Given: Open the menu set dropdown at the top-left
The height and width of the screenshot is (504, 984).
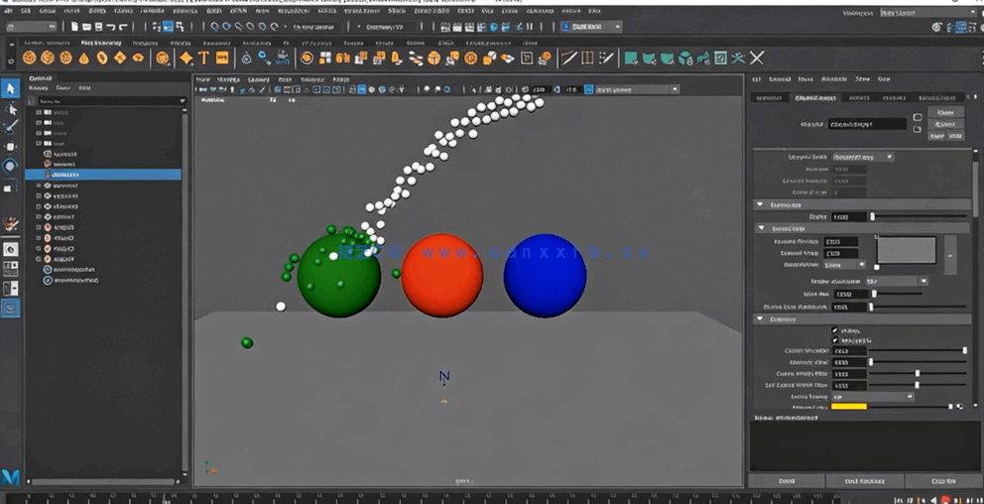Looking at the screenshot, I should [30, 27].
